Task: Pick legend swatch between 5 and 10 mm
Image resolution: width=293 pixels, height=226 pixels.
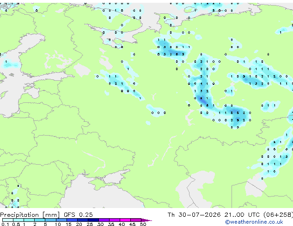Action: coord(50,220)
